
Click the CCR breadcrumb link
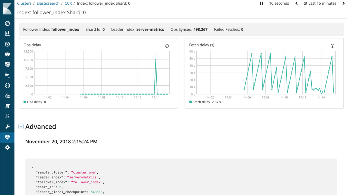tap(68, 4)
